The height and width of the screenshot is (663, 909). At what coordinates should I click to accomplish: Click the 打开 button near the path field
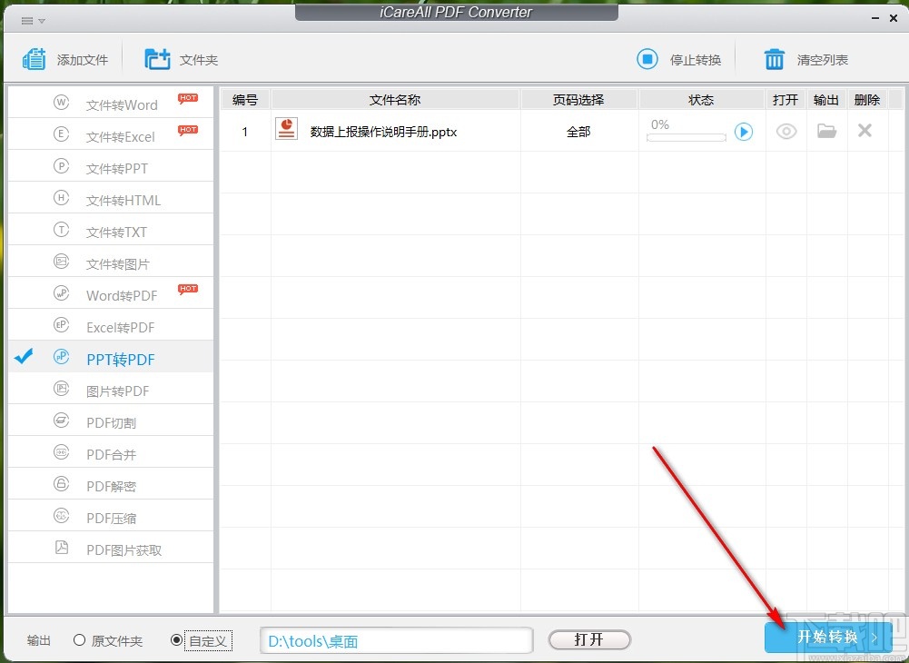click(588, 638)
